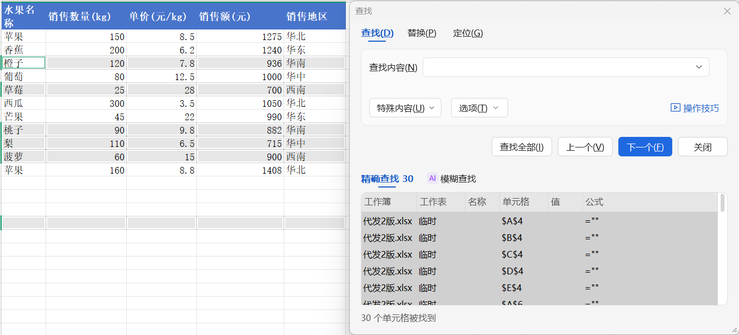This screenshot has width=739, height=335.
Task: Select the unit price cell 28
Action: click(x=161, y=90)
